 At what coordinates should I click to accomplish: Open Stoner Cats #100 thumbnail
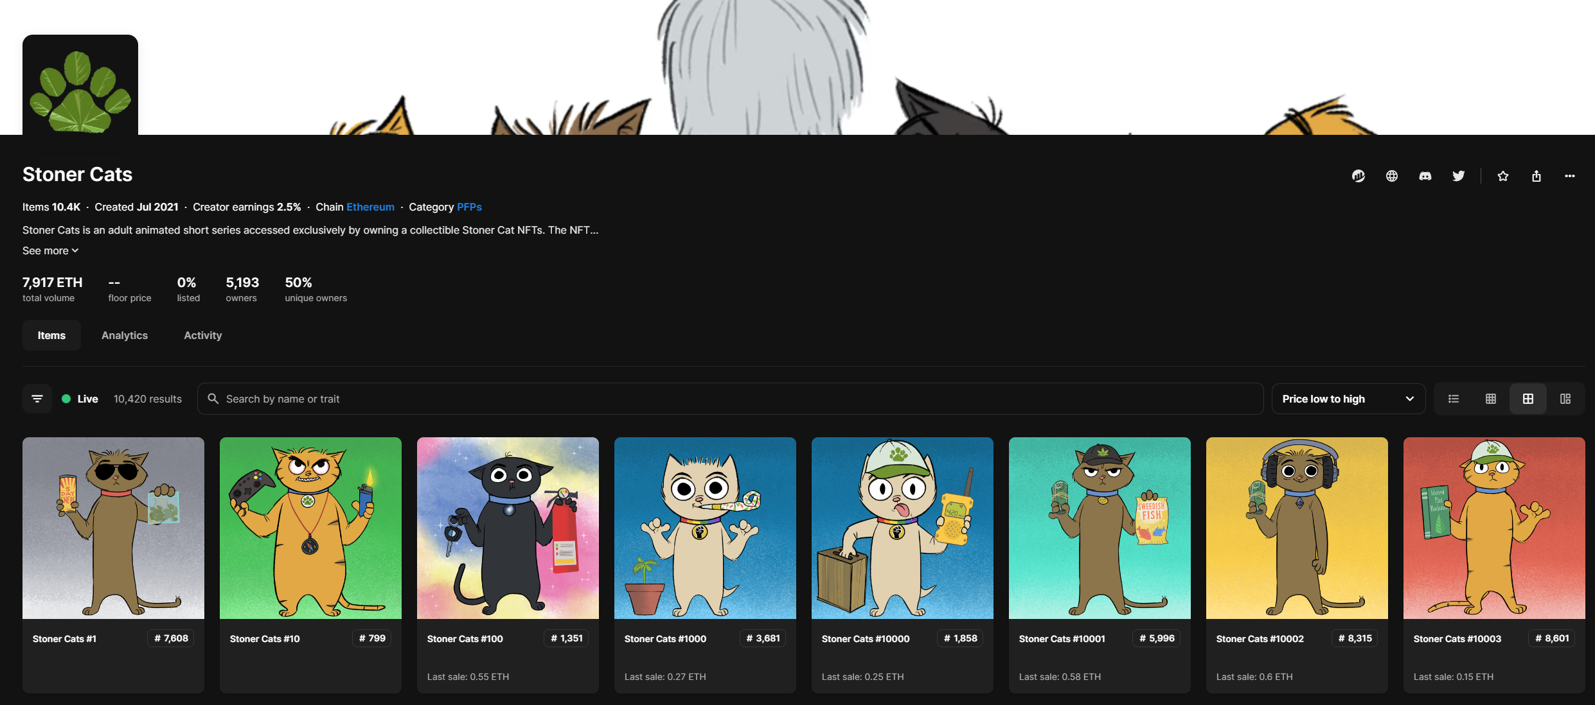coord(508,528)
